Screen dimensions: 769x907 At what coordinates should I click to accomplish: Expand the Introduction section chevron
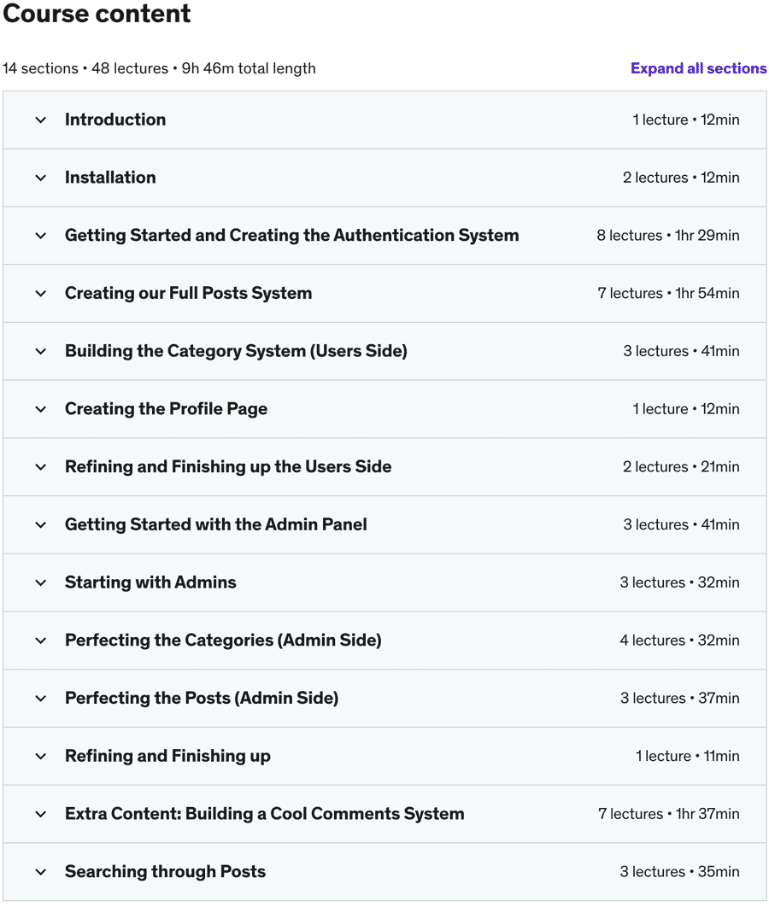pos(40,120)
